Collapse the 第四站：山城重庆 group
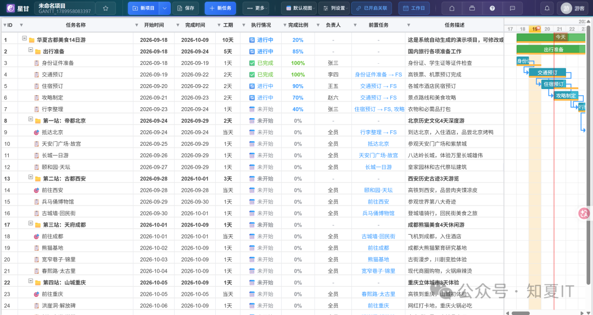The height and width of the screenshot is (315, 593). pyautogui.click(x=31, y=281)
